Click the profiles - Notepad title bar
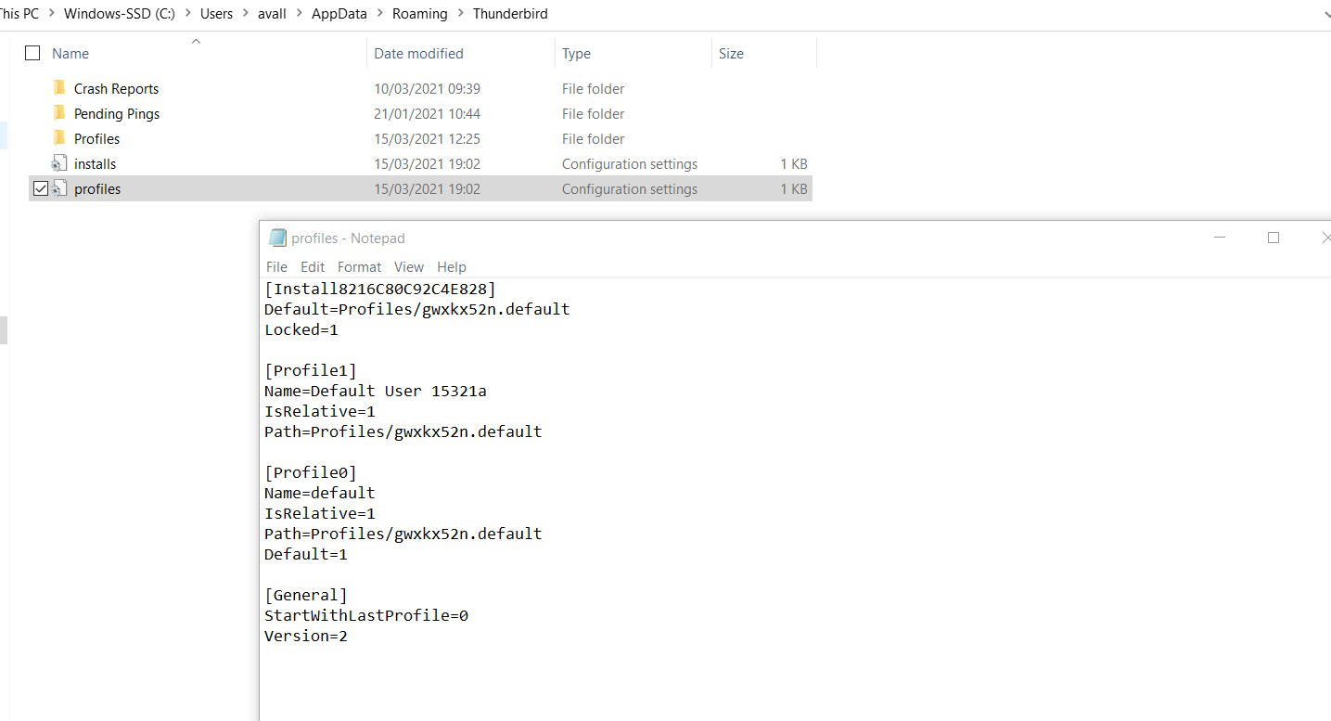 coord(348,238)
